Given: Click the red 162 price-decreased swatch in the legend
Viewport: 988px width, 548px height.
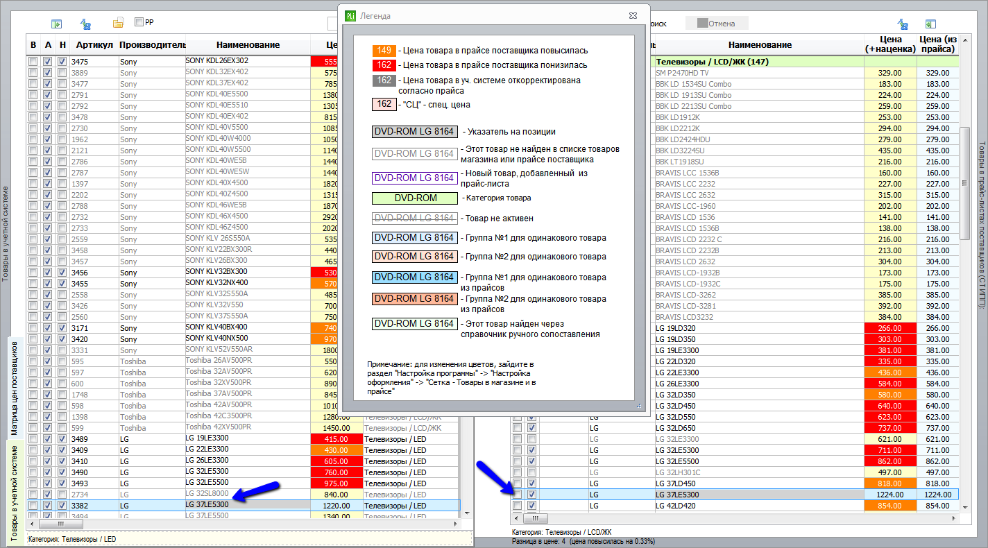Looking at the screenshot, I should 385,65.
